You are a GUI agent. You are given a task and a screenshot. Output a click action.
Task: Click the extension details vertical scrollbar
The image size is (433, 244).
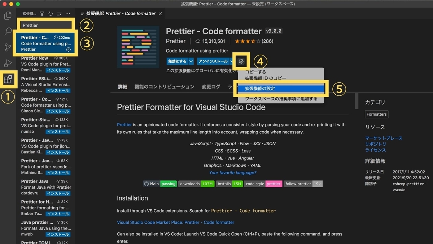[357, 101]
